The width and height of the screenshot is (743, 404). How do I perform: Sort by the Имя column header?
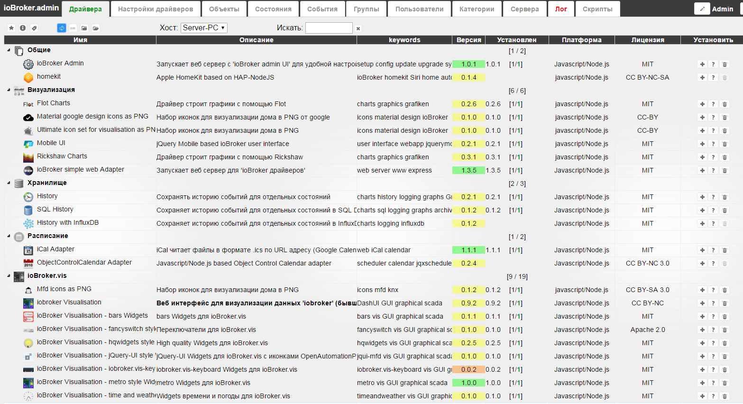(x=80, y=40)
